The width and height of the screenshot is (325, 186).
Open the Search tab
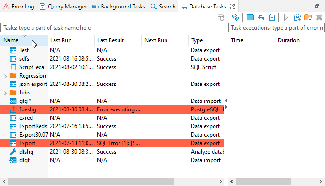(163, 7)
